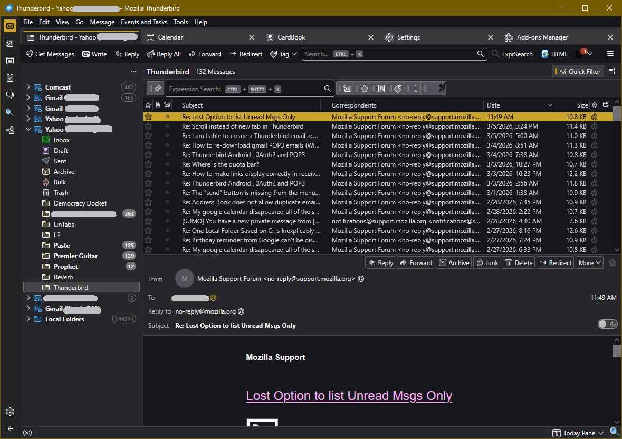Screen dimensions: 622x439
Task: Open the Chat space icon
Action: coord(9,95)
